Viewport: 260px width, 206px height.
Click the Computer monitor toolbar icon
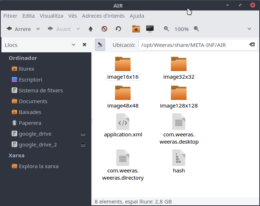(x=150, y=29)
